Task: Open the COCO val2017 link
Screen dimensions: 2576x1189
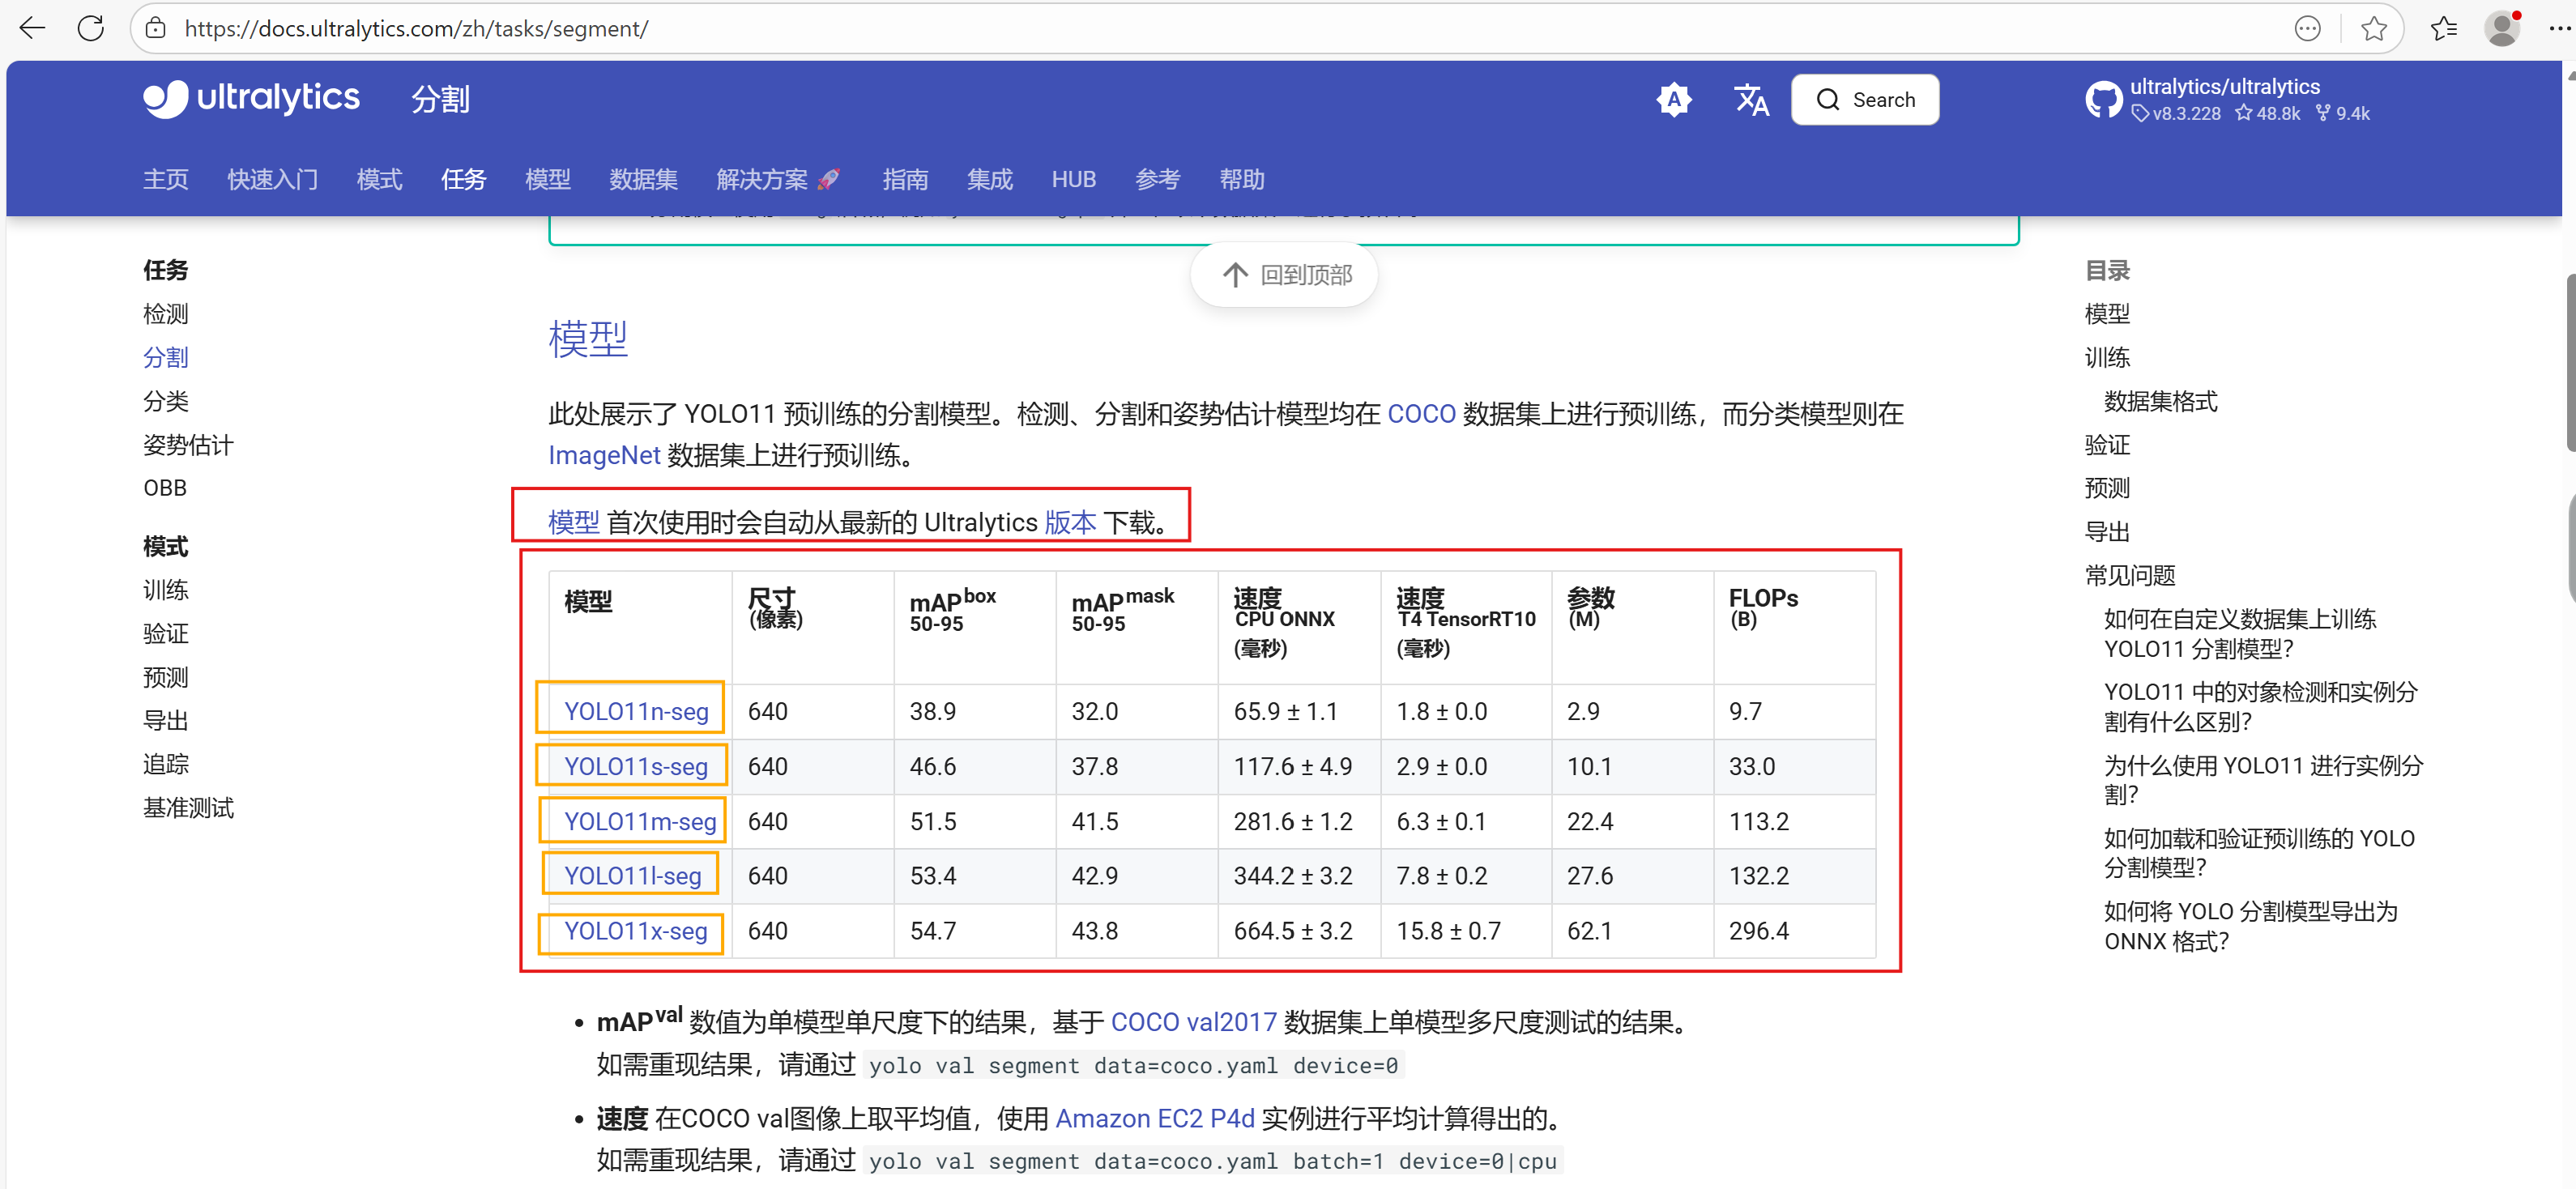Action: point(1193,1022)
